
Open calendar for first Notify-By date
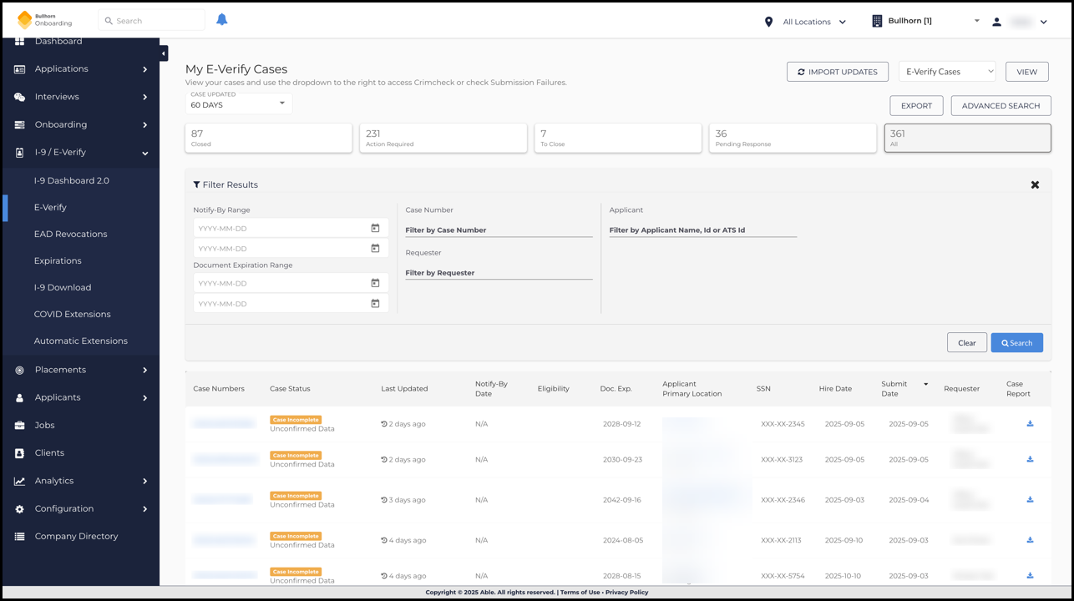tap(375, 228)
